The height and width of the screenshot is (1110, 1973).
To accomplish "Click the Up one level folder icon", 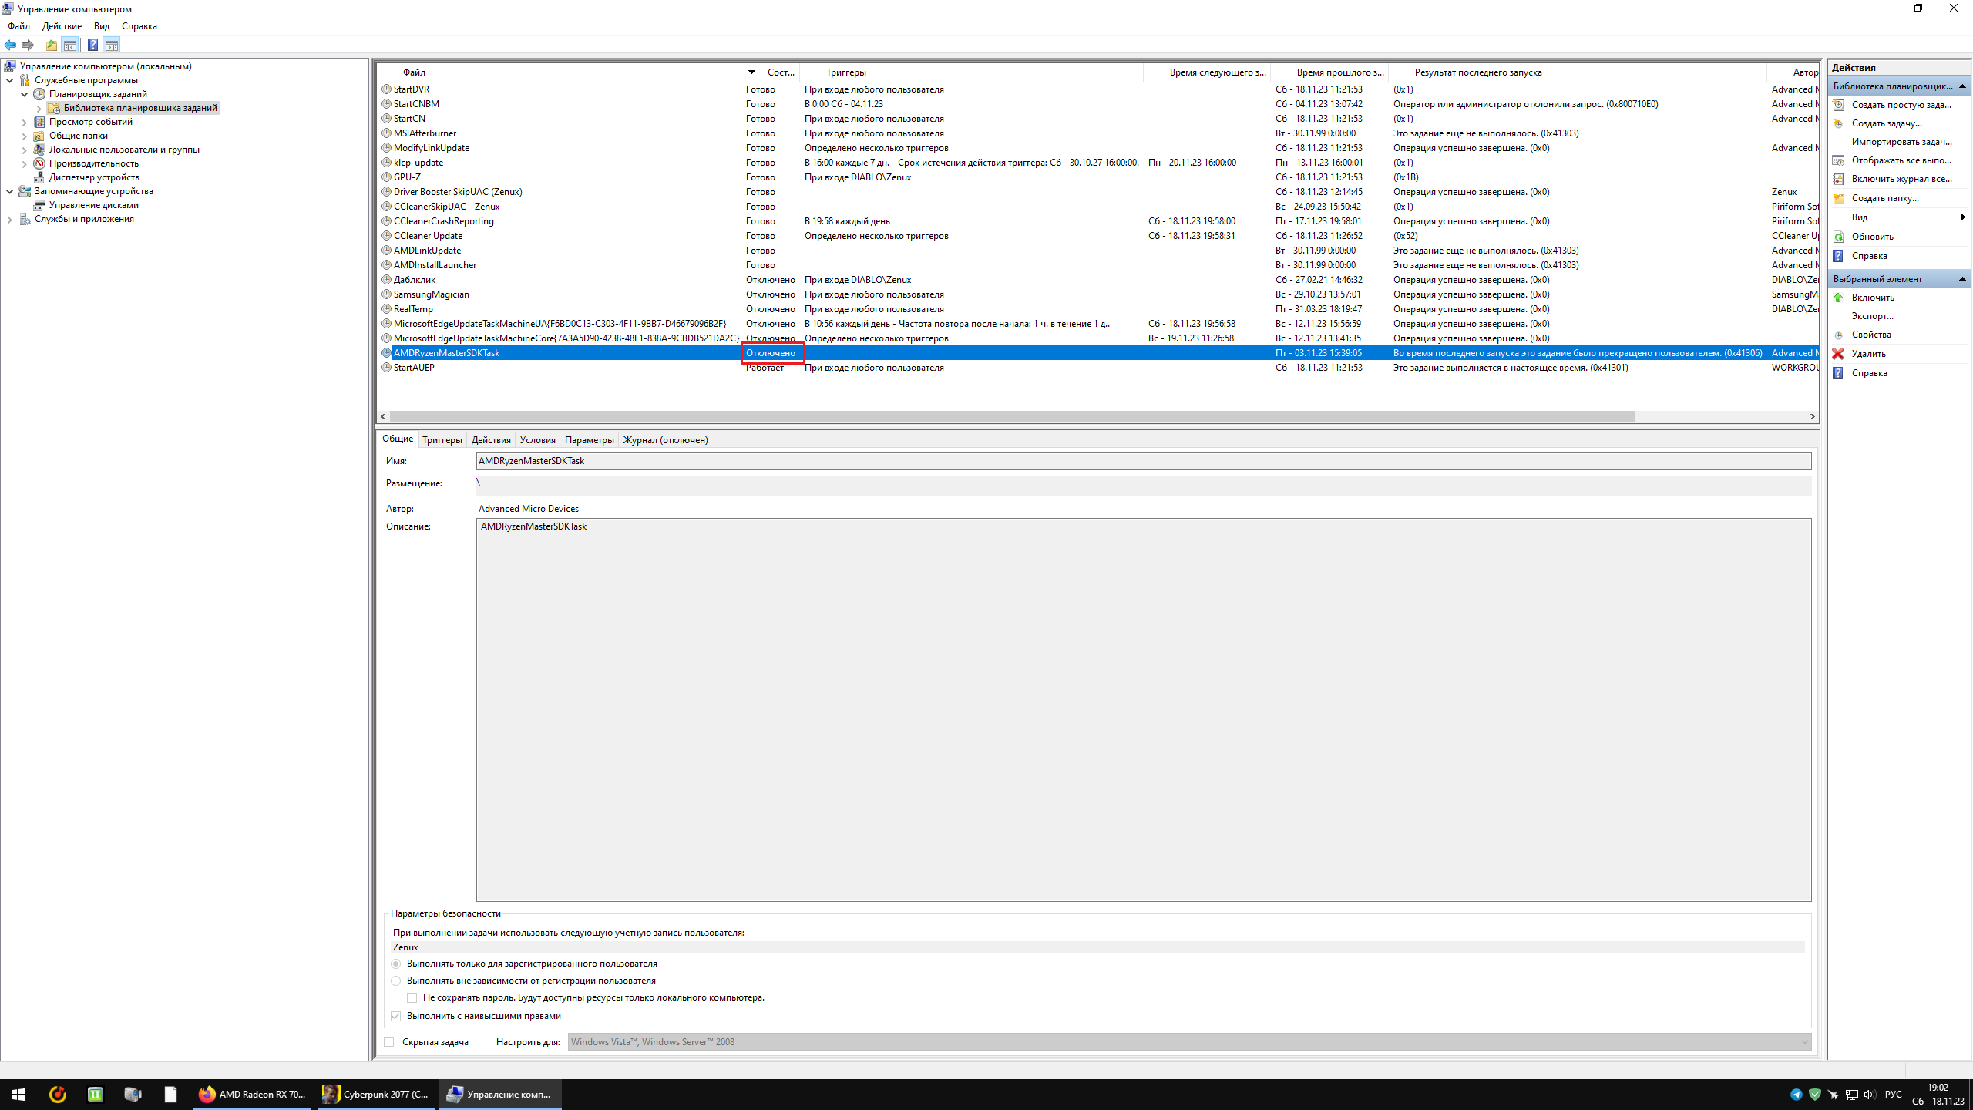I will [51, 45].
